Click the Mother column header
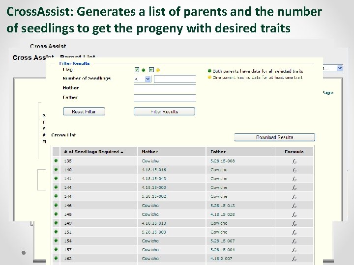The width and height of the screenshot is (354, 265). pyautogui.click(x=150, y=152)
